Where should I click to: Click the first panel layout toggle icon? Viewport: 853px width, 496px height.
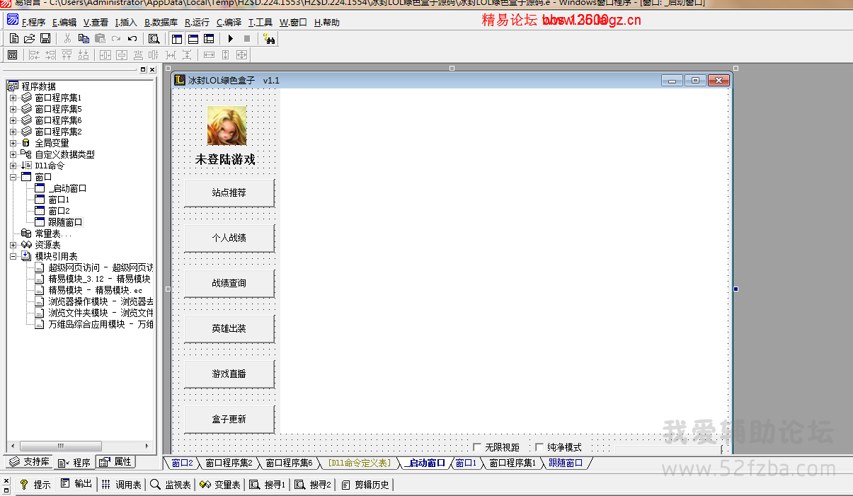pyautogui.click(x=177, y=39)
